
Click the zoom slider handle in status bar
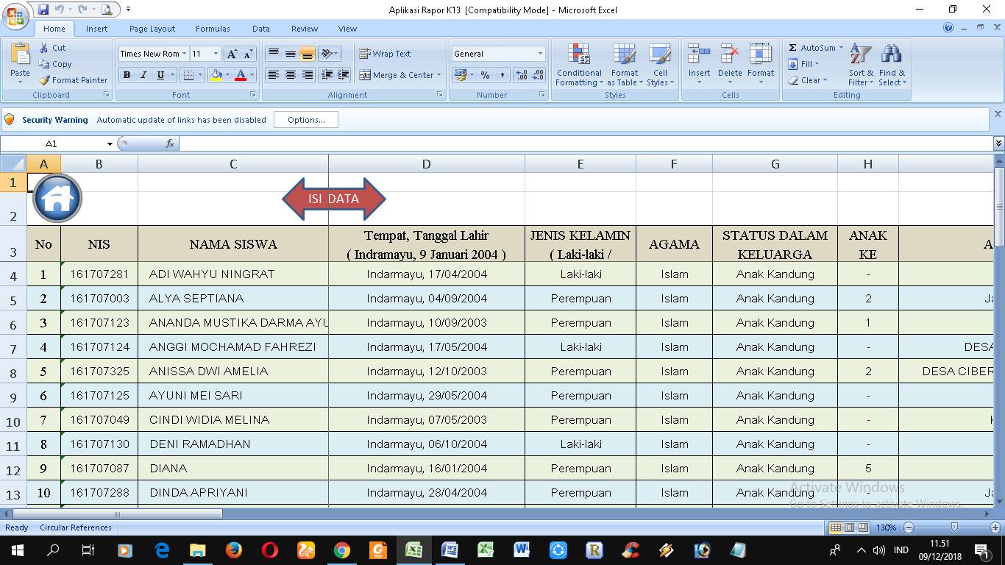click(954, 527)
